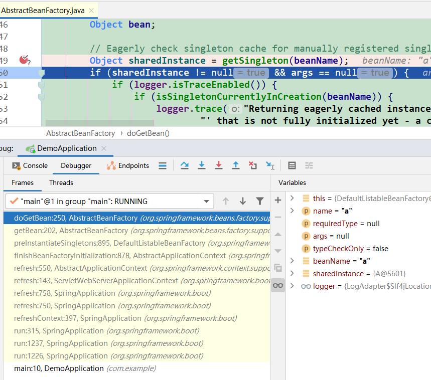The width and height of the screenshot is (431, 380).
Task: Open the Evaluate Expression calculator icon
Action: (x=292, y=165)
